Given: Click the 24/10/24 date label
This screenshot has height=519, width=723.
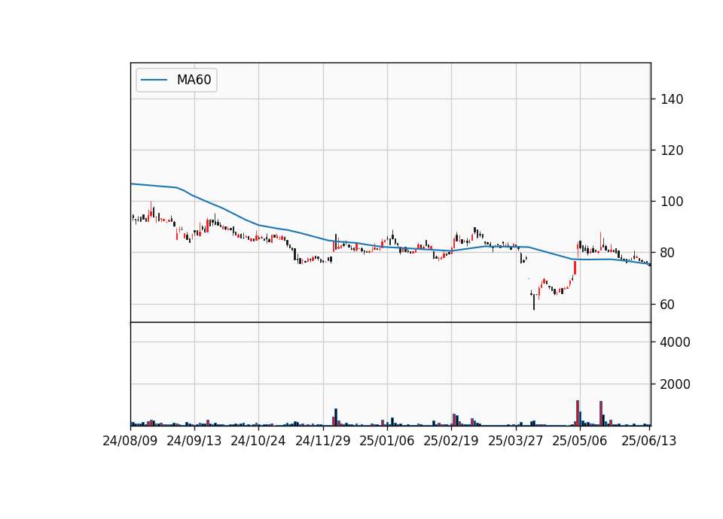Looking at the screenshot, I should (258, 441).
